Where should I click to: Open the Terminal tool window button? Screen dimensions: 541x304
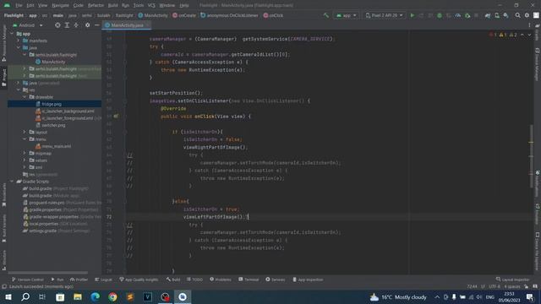(x=248, y=280)
